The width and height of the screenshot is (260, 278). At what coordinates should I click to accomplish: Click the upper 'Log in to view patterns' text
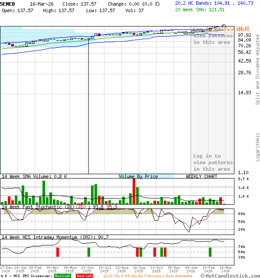click(x=213, y=36)
